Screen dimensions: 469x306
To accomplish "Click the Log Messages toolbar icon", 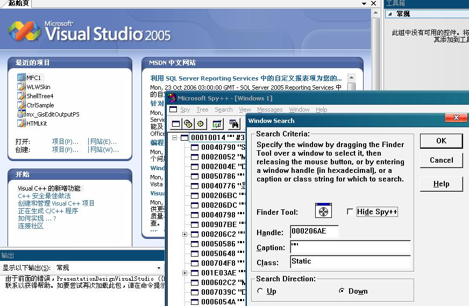I will [217, 123].
